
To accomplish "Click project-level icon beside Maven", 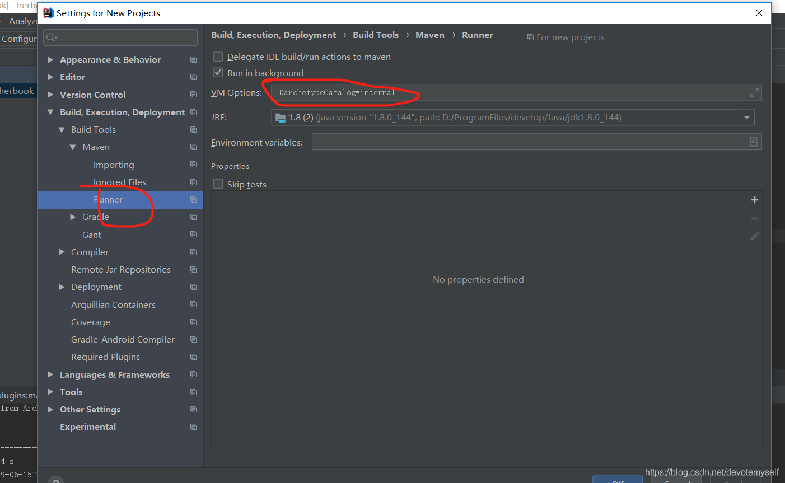I will tap(193, 147).
